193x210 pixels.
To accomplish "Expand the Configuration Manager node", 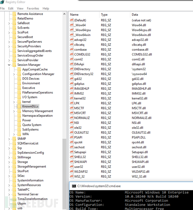I will [x=14, y=74].
